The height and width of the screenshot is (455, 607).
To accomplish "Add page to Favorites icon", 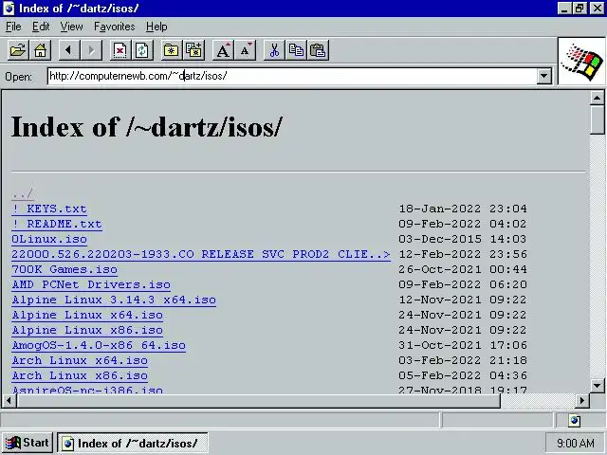I will [x=193, y=50].
